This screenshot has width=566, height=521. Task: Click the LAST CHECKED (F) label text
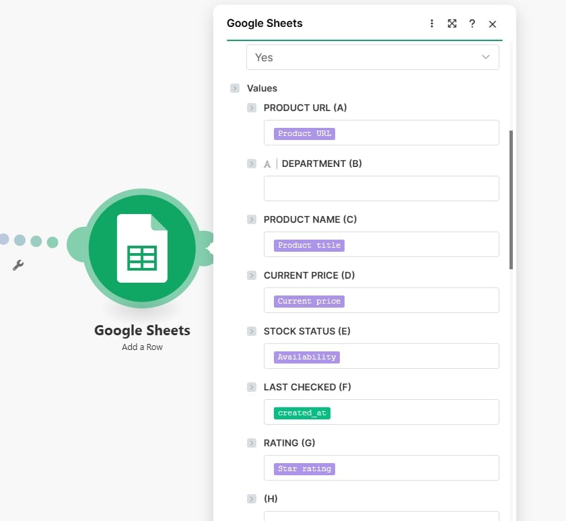click(x=307, y=387)
